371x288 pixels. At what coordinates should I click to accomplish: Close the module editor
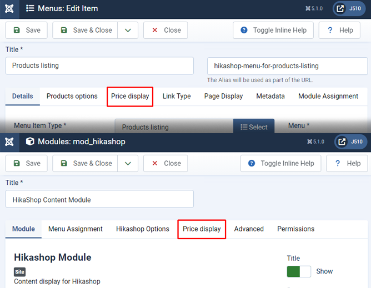[x=166, y=163]
